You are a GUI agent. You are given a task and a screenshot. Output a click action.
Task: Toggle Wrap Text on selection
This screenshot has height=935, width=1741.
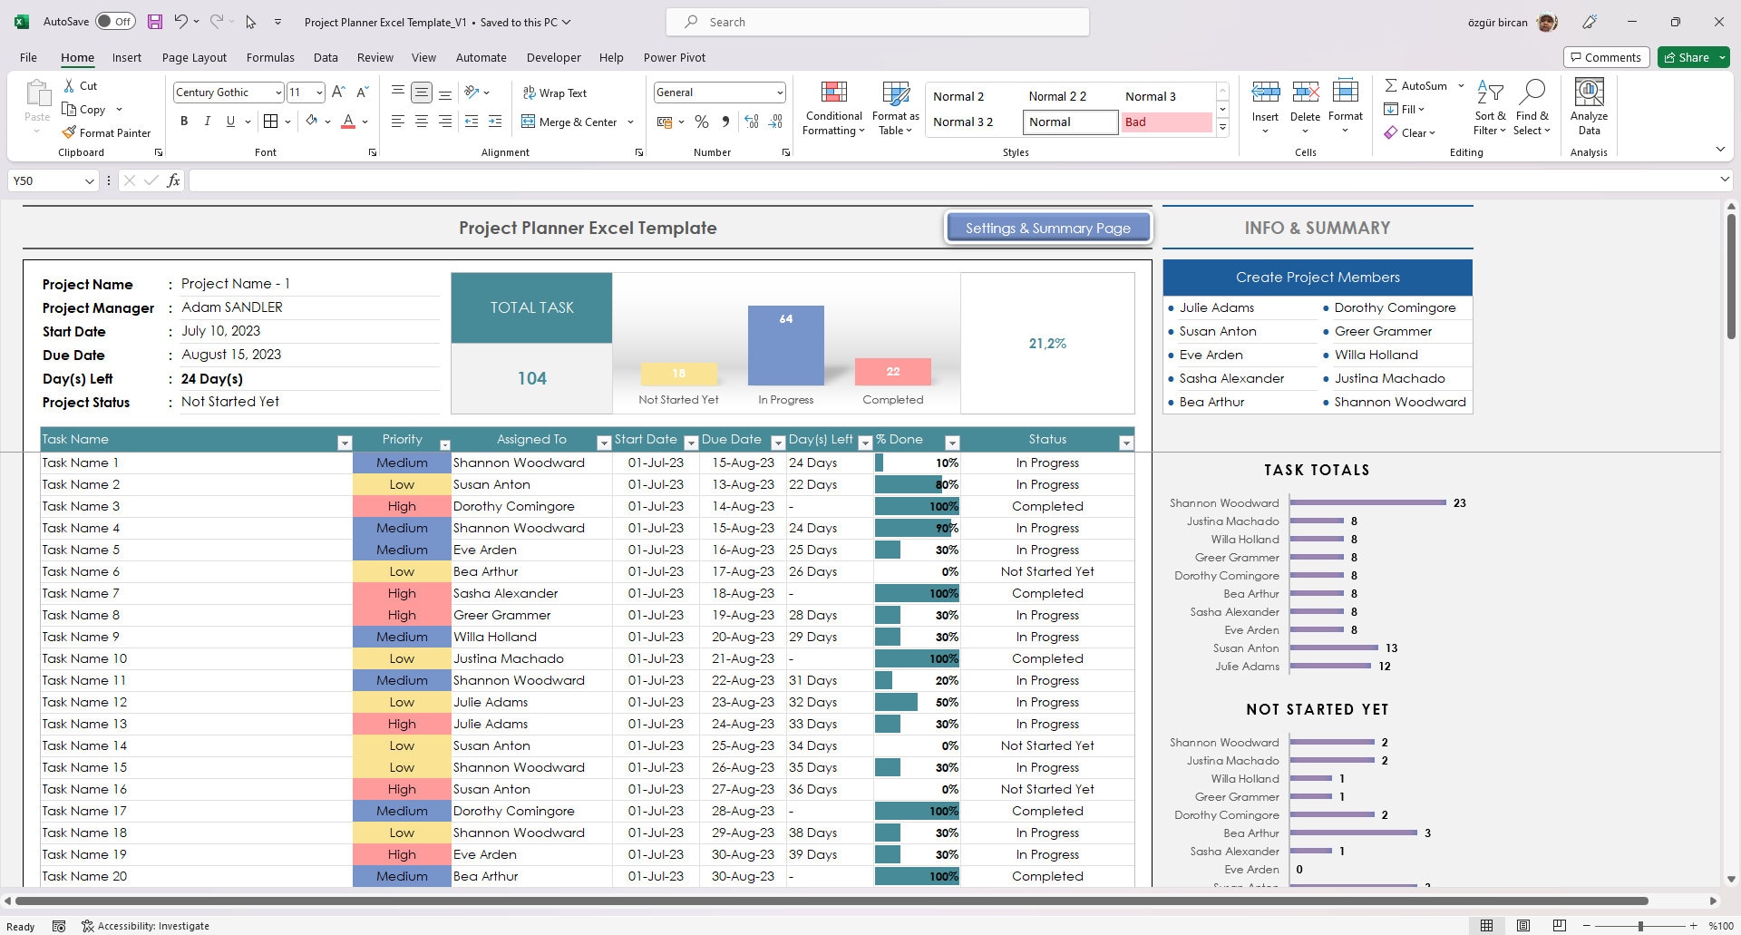point(555,93)
